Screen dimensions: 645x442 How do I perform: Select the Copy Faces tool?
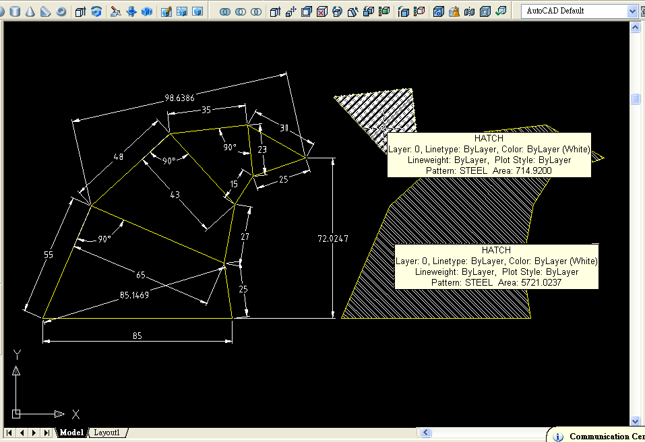pyautogui.click(x=369, y=11)
